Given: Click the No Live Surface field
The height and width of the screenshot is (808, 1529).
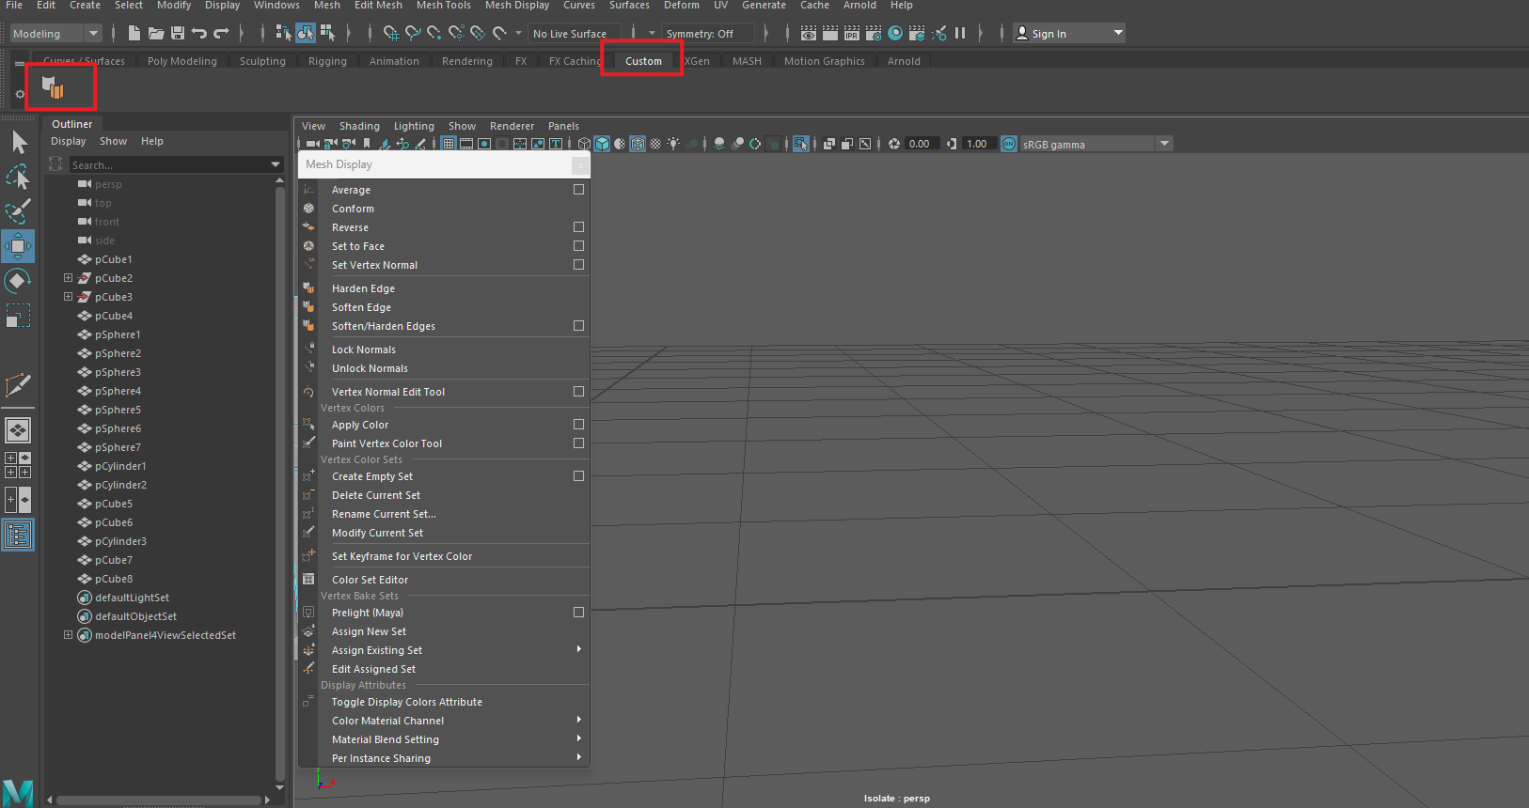Looking at the screenshot, I should pos(575,34).
